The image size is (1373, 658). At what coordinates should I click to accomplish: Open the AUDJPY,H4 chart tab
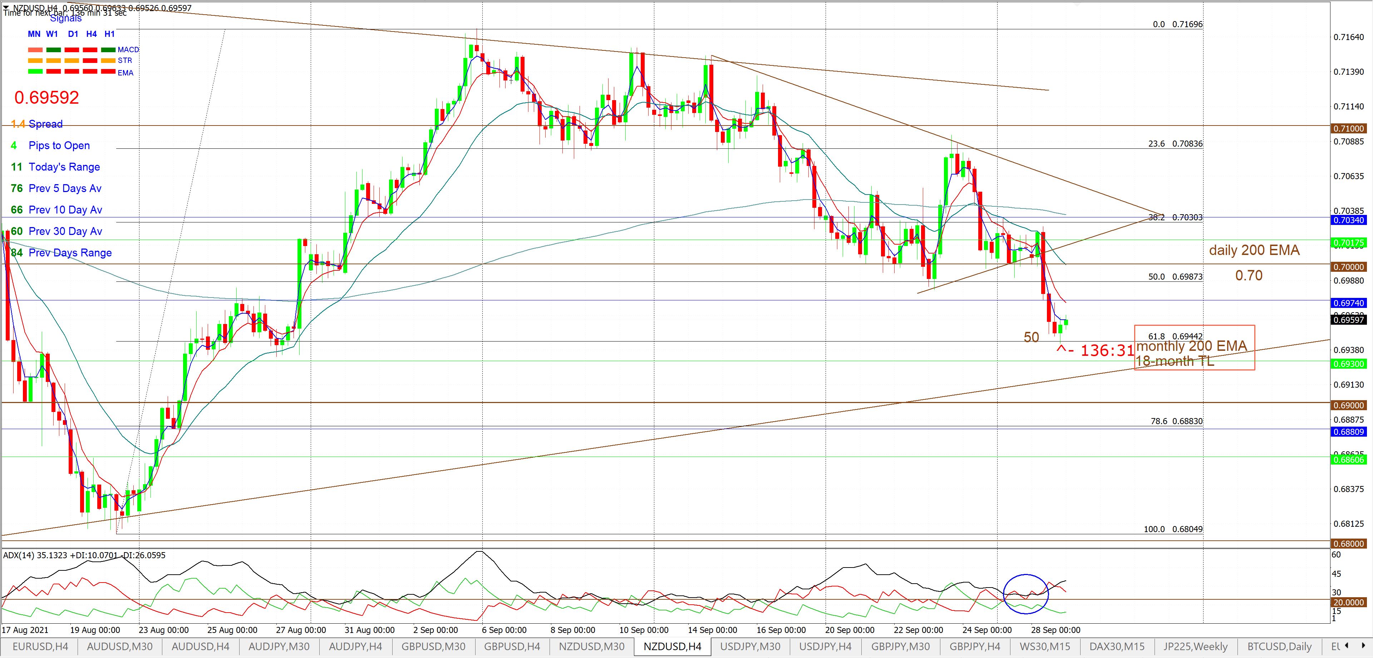click(x=355, y=646)
